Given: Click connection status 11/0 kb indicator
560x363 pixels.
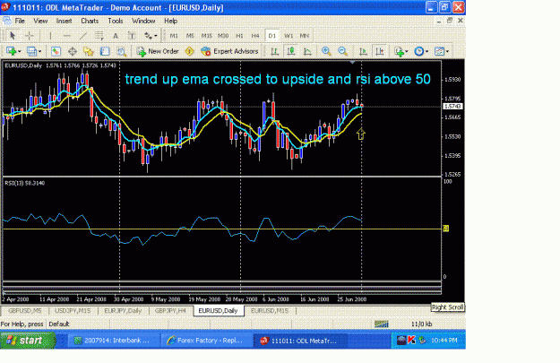Looking at the screenshot, I should click(x=421, y=324).
